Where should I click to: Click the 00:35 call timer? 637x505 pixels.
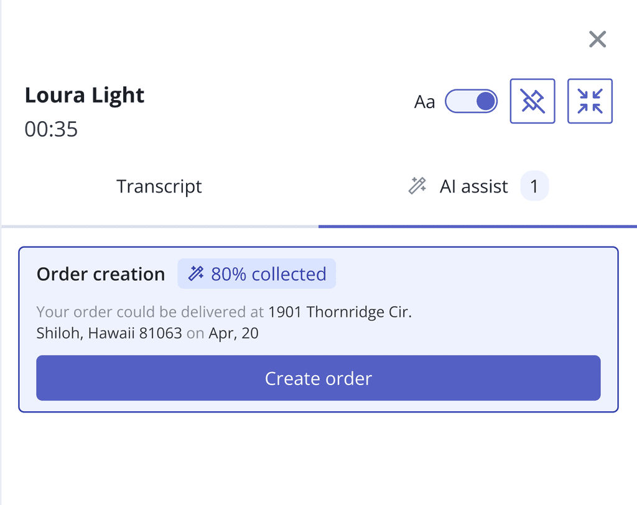51,129
